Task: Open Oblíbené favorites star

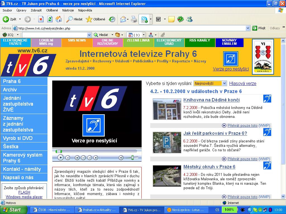Action: pyautogui.click(x=96, y=19)
